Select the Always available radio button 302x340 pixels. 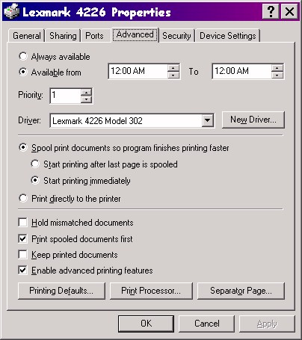click(23, 56)
